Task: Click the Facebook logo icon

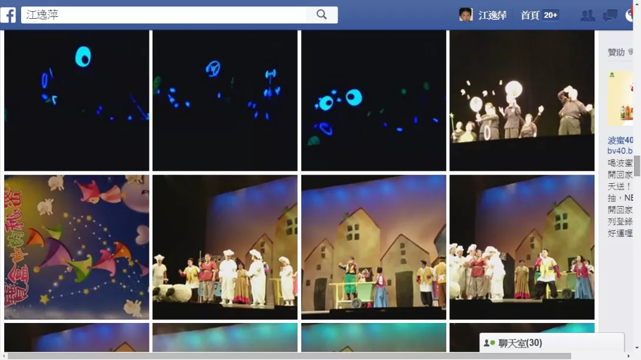Action: pos(8,15)
